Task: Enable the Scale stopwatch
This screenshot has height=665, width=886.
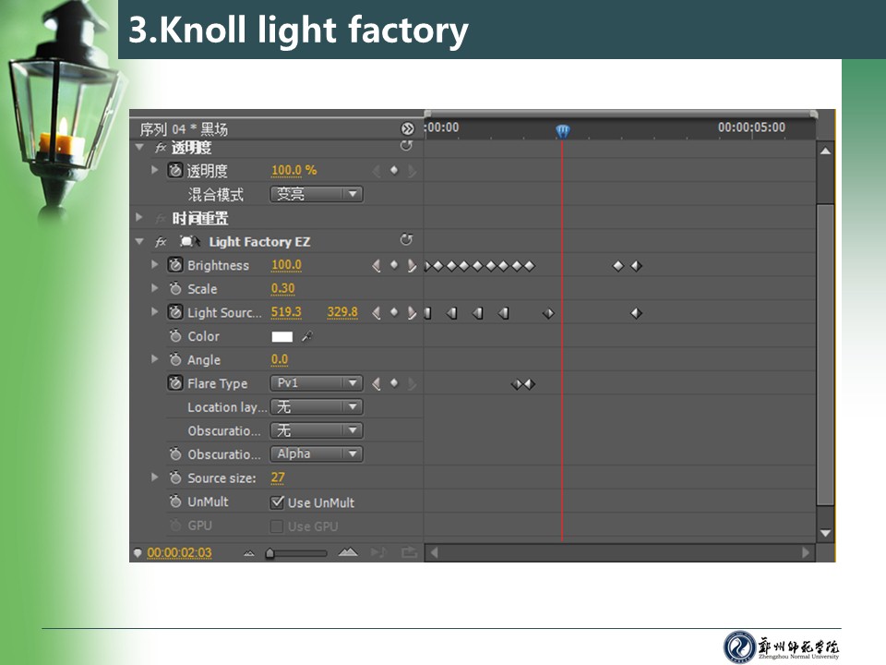Action: pos(175,288)
